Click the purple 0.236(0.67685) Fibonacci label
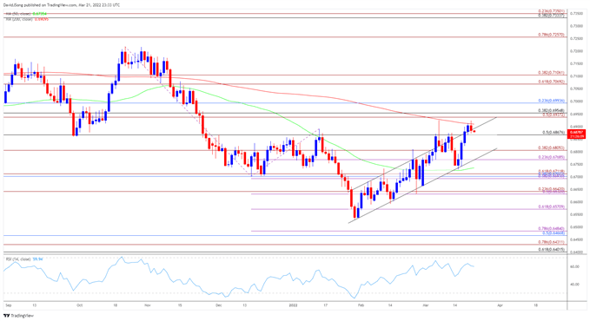Viewport: 590px width, 321px height. coord(551,157)
